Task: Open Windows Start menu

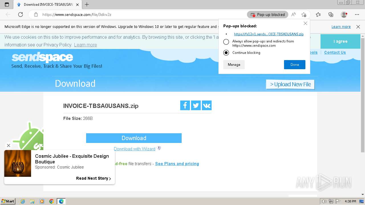Action: (8, 201)
